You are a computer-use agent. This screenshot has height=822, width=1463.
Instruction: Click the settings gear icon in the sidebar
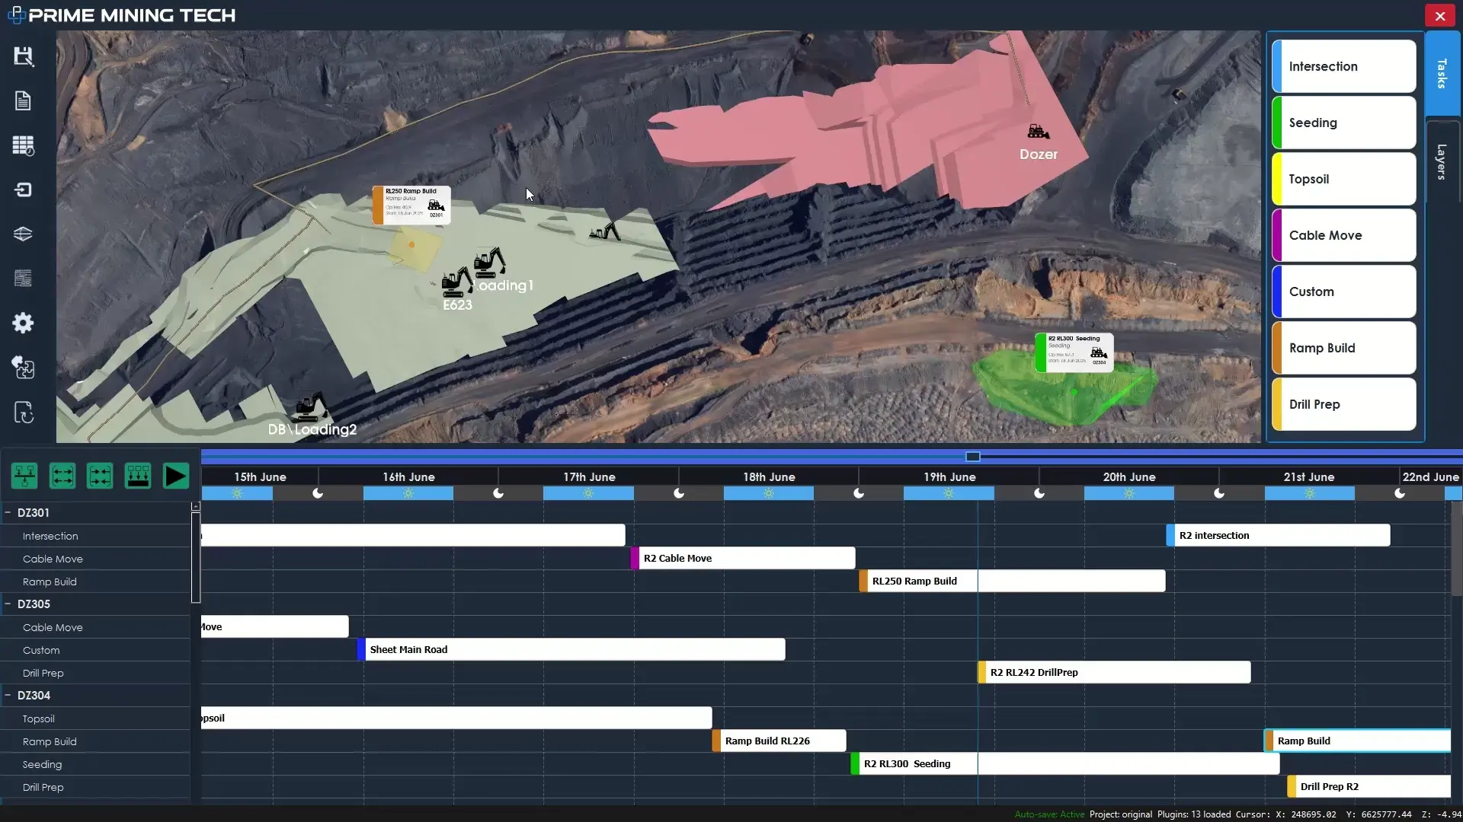coord(24,323)
